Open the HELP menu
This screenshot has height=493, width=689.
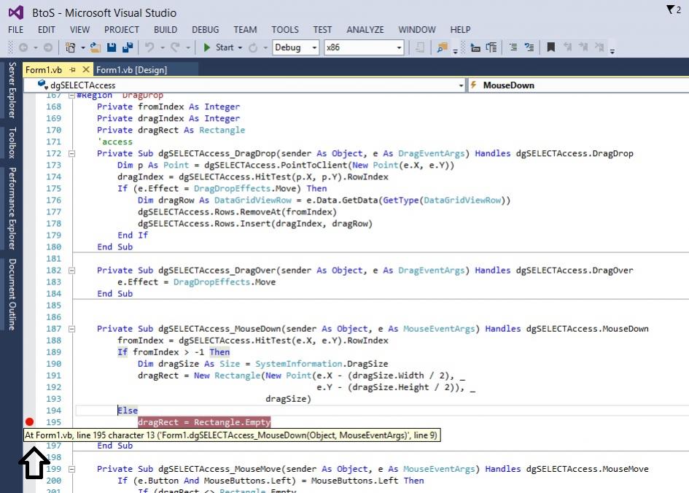(x=460, y=29)
